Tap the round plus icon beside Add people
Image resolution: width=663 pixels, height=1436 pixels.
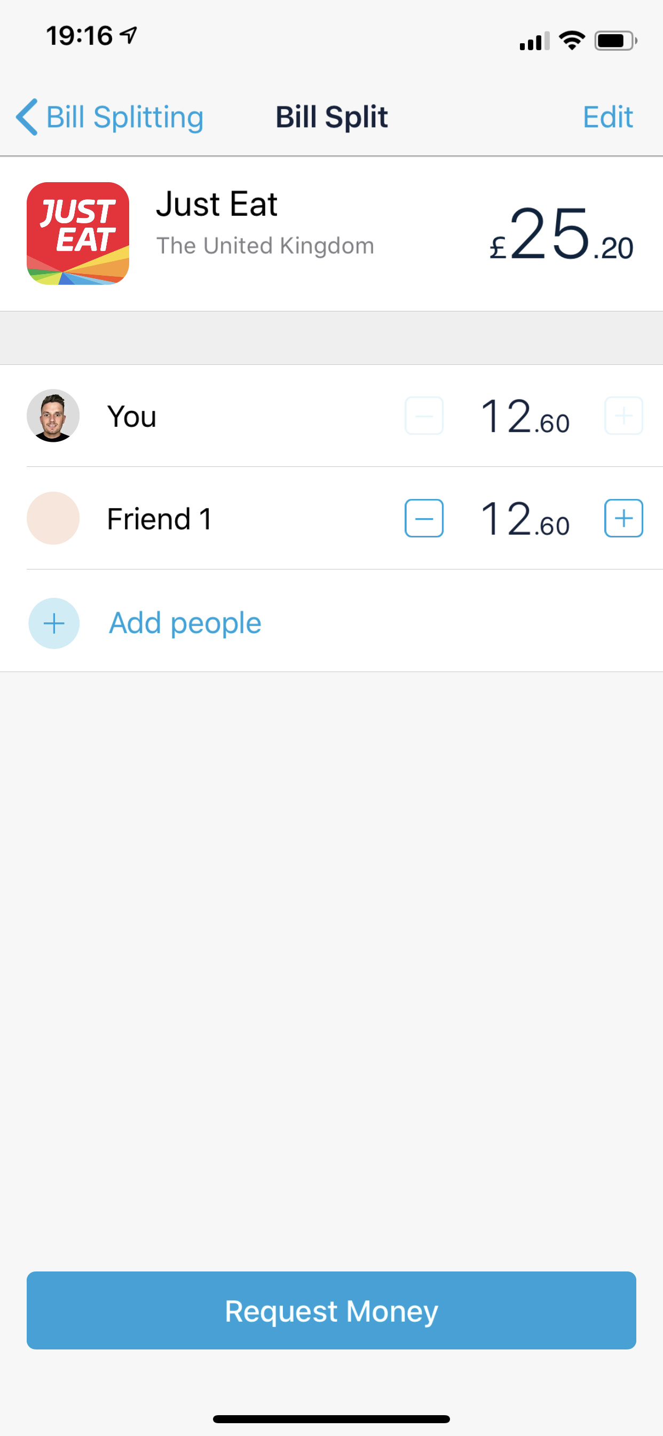coord(54,623)
